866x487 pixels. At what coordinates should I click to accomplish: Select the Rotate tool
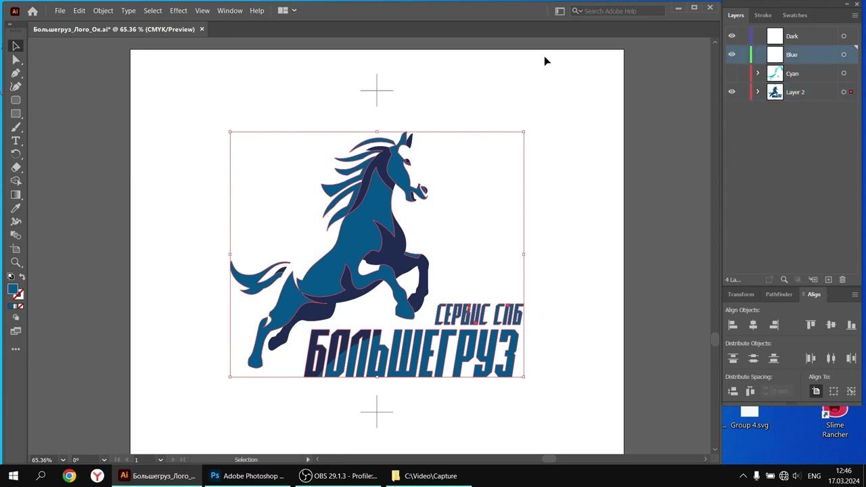(16, 154)
